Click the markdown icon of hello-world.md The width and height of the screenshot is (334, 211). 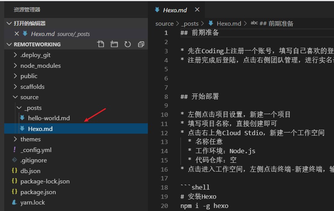tap(22, 118)
